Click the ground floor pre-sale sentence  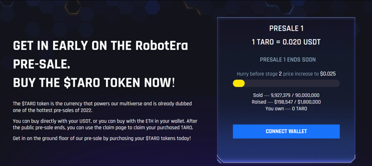[x=102, y=138]
